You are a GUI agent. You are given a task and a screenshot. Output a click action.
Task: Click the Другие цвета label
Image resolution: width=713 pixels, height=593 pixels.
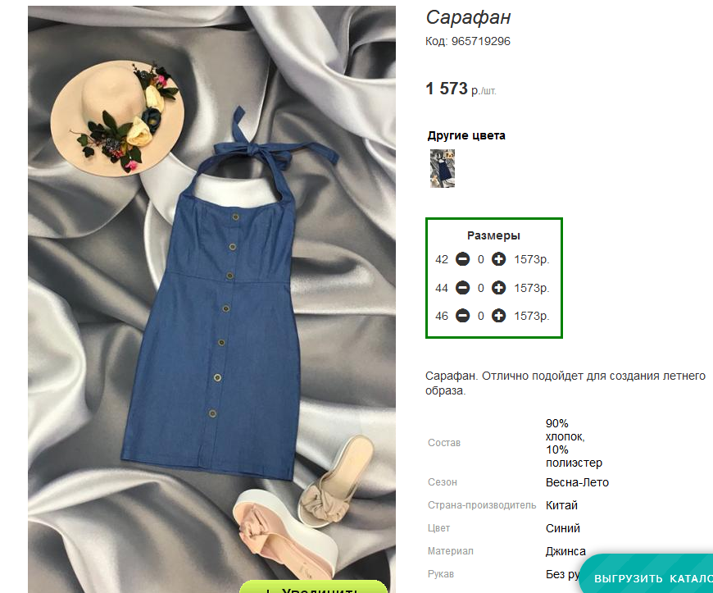[x=466, y=135]
